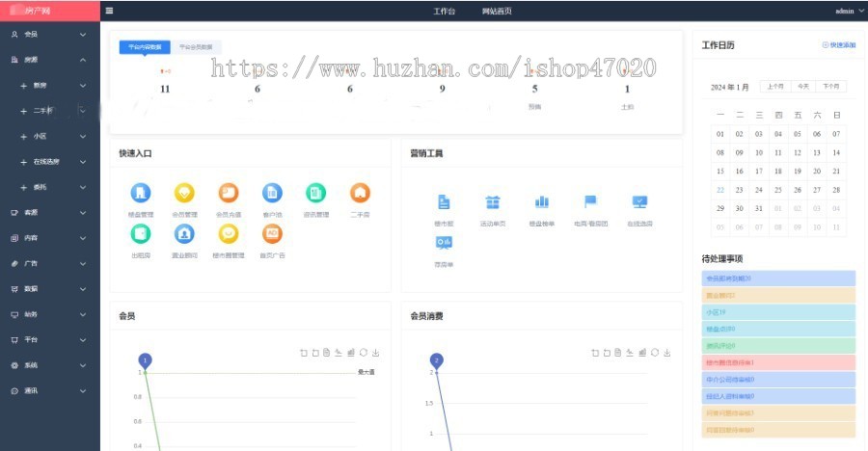Collapse the 房源 sidebar menu

50,60
